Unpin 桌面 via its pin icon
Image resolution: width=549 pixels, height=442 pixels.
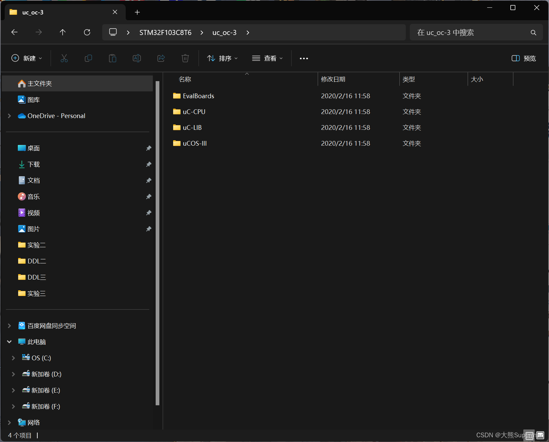[149, 148]
